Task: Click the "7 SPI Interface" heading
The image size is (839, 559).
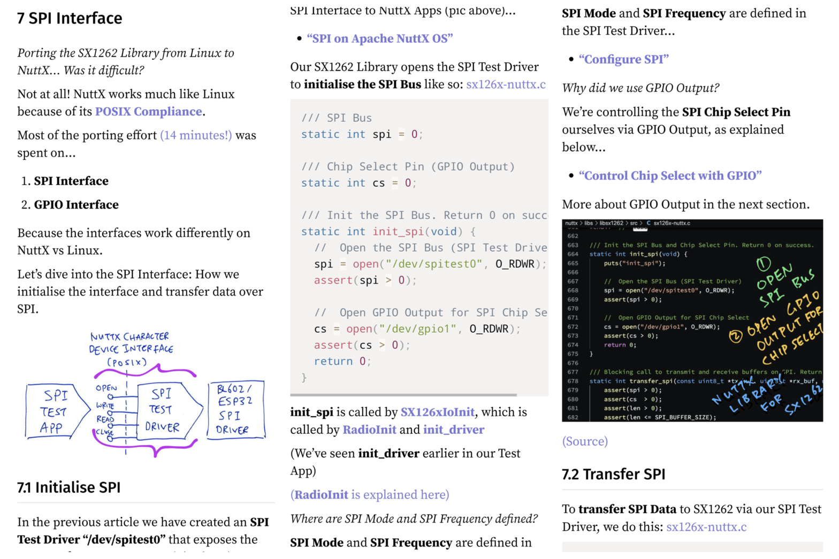Action: point(70,18)
